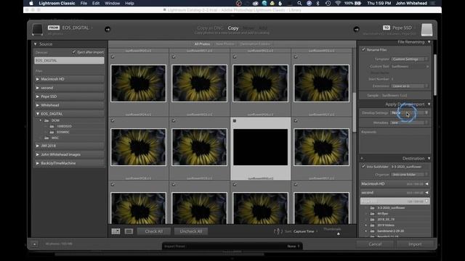Open Template dropdown Custom Settings
465x261 pixels.
coord(410,59)
